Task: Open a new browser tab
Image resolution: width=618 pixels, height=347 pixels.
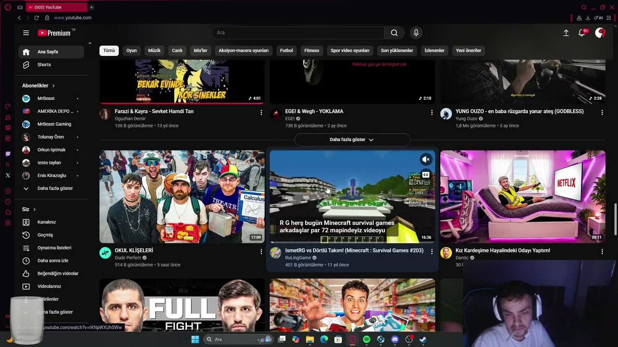Action: (91, 7)
